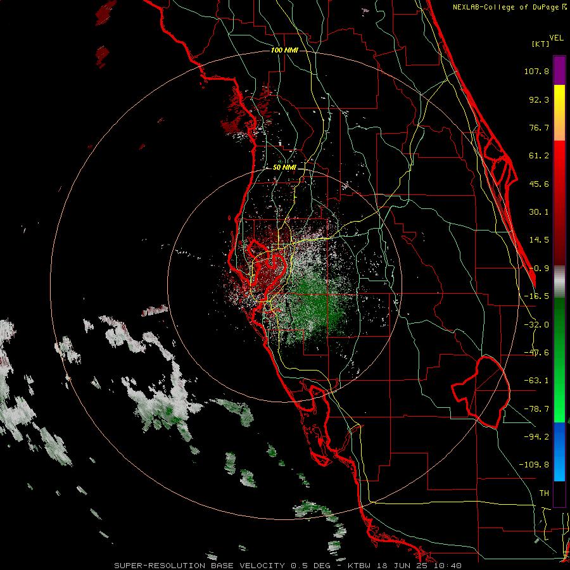Click the 61.2 velocity scale value
Image resolution: width=570 pixels, height=570 pixels.
[539, 156]
